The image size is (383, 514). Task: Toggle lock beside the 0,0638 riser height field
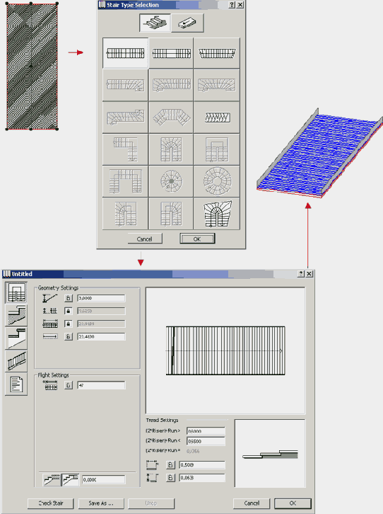tap(170, 478)
